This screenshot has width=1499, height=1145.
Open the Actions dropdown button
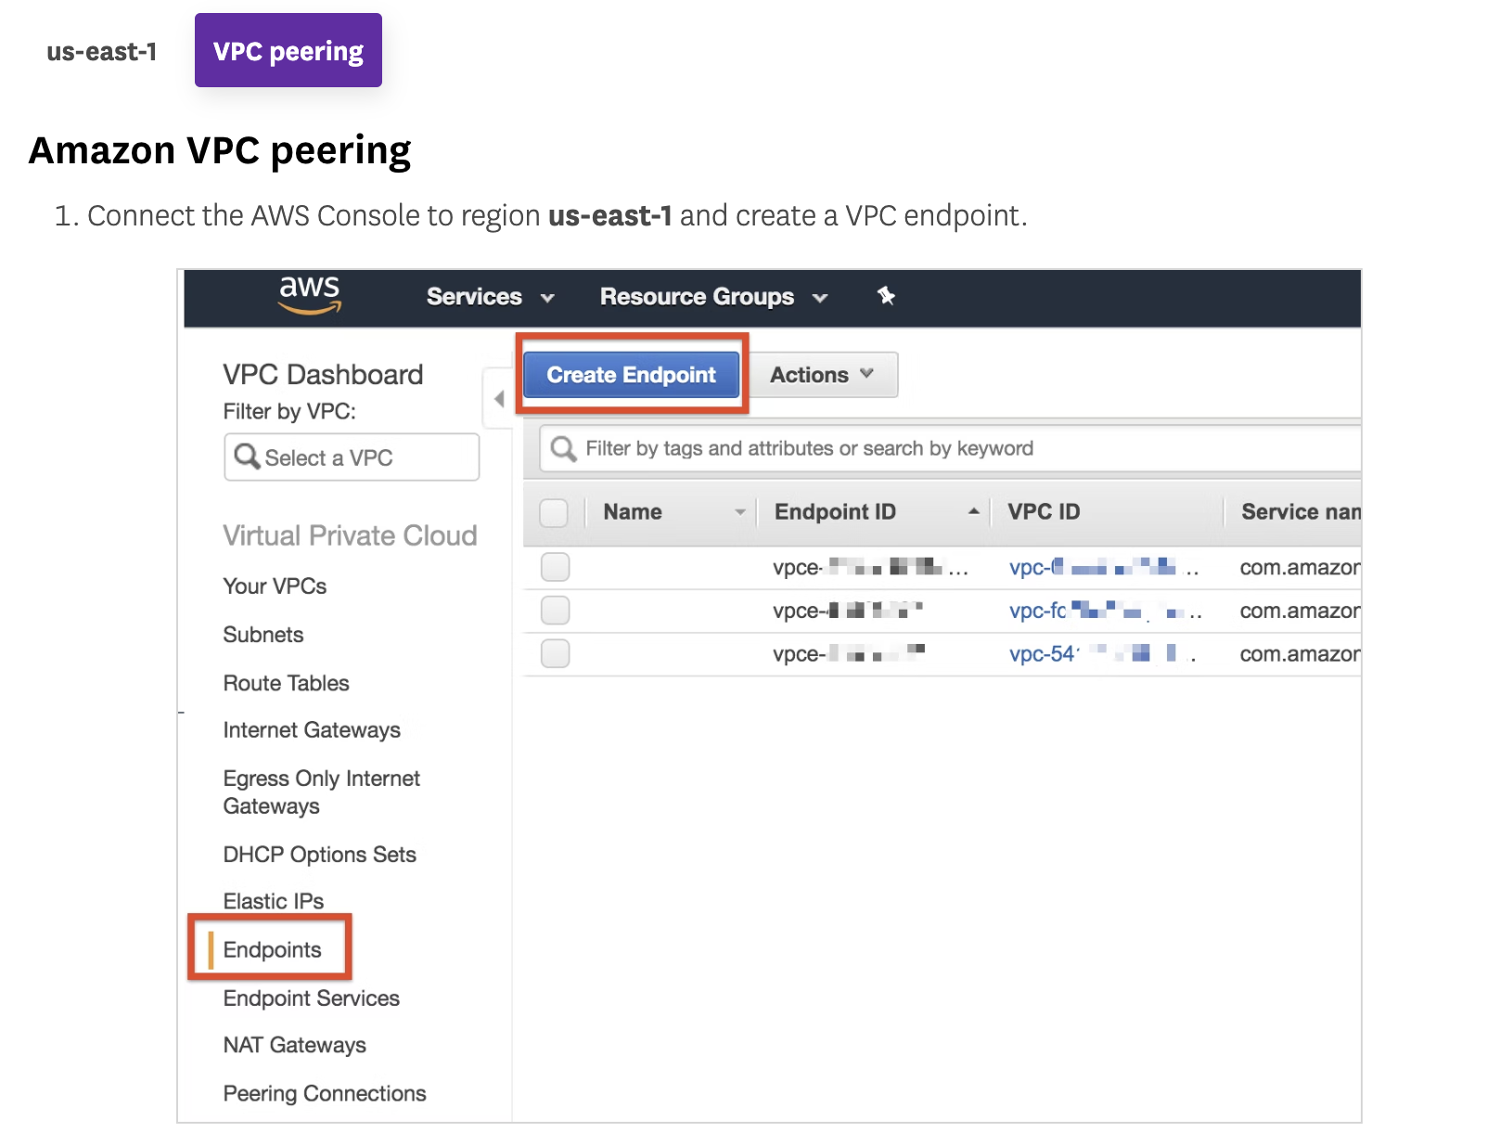tap(821, 375)
